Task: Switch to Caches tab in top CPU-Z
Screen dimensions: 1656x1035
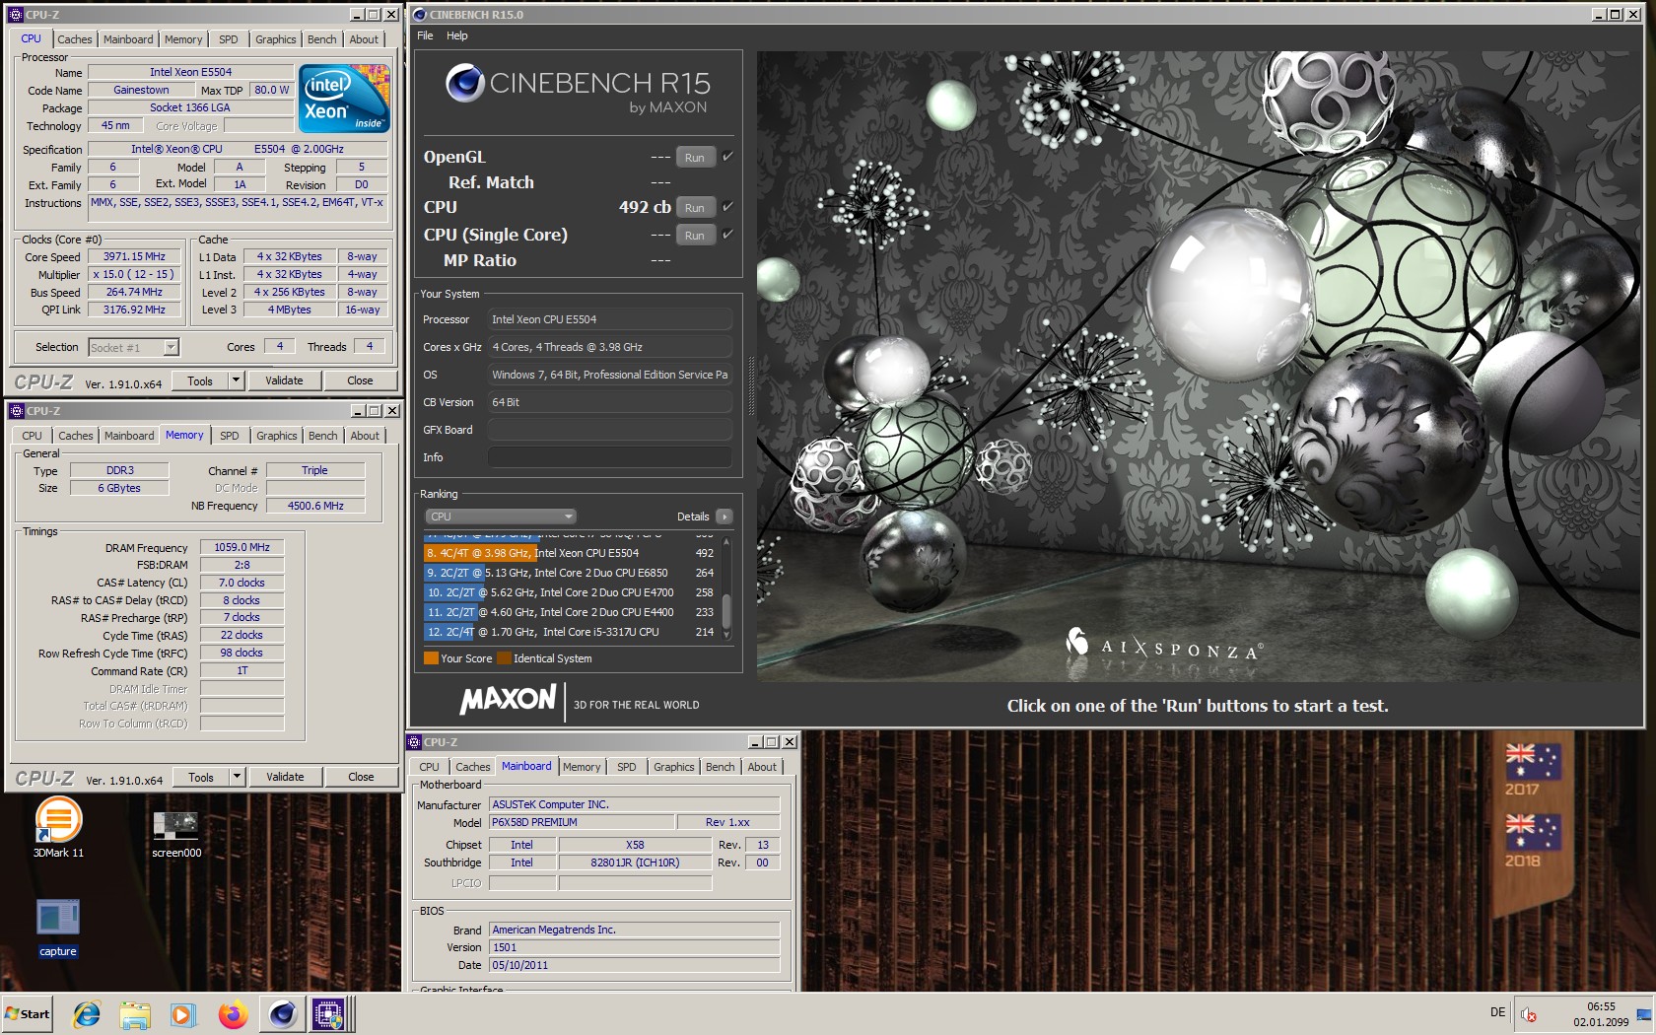Action: click(75, 39)
